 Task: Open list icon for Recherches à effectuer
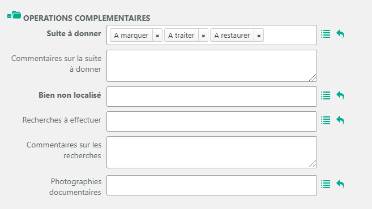pos(326,120)
